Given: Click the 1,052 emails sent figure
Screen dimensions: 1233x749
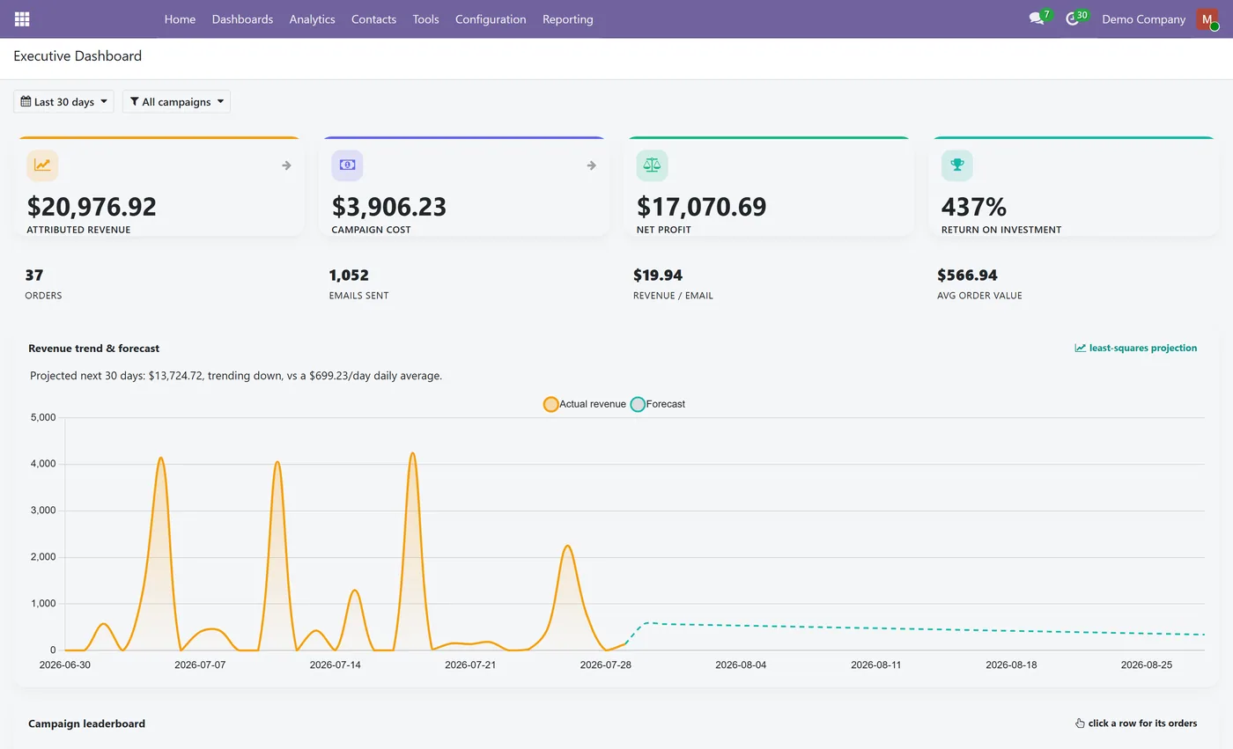Looking at the screenshot, I should coord(349,275).
